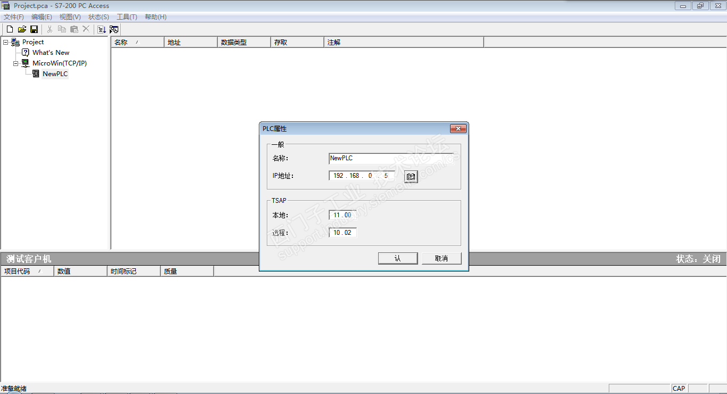This screenshot has height=394, width=727.
Task: Close the PLC属性 dialog with its red X
Action: point(458,129)
